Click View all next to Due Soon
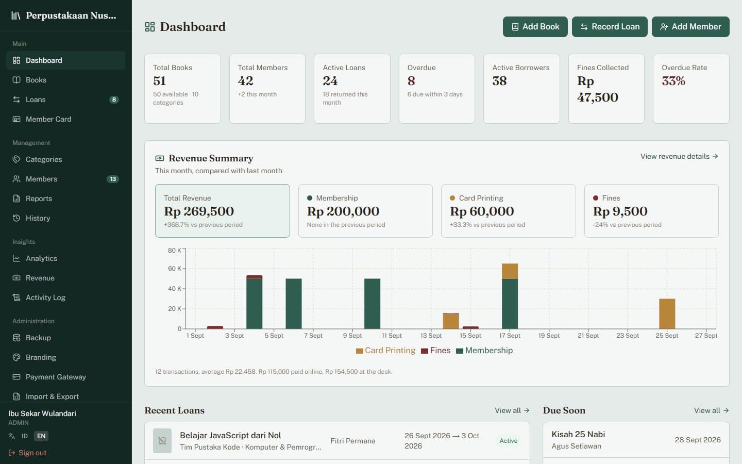Image resolution: width=742 pixels, height=464 pixels. pyautogui.click(x=711, y=410)
